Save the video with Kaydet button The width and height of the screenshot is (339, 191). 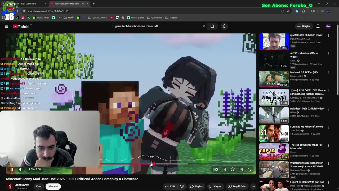[215, 186]
